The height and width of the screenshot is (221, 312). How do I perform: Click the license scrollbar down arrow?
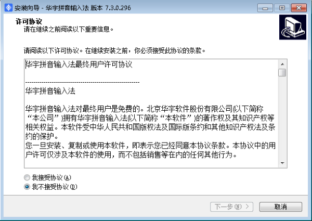point(282,163)
